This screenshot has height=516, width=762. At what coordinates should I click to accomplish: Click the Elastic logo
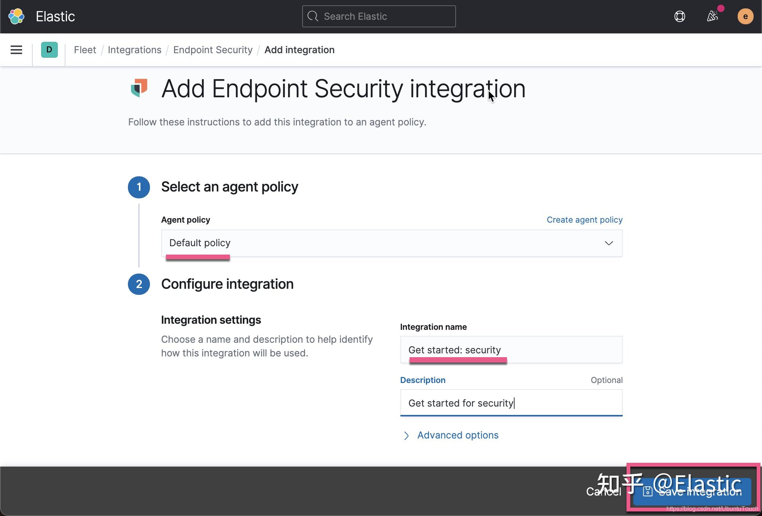[16, 16]
